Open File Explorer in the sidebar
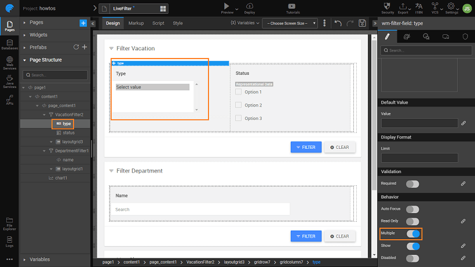This screenshot has height=267, width=475. [9, 222]
